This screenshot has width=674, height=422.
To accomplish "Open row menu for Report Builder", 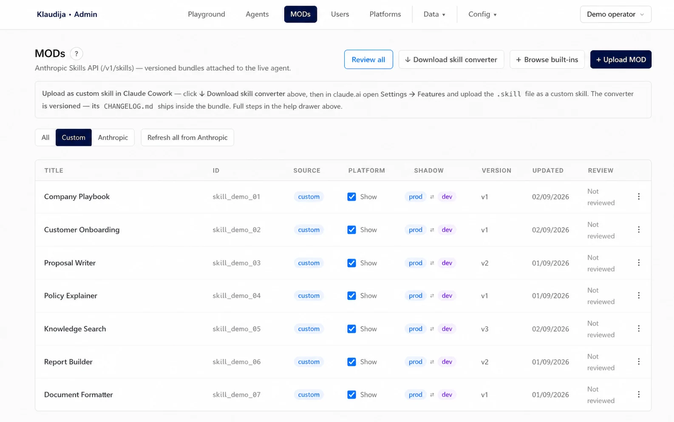I will [x=638, y=362].
